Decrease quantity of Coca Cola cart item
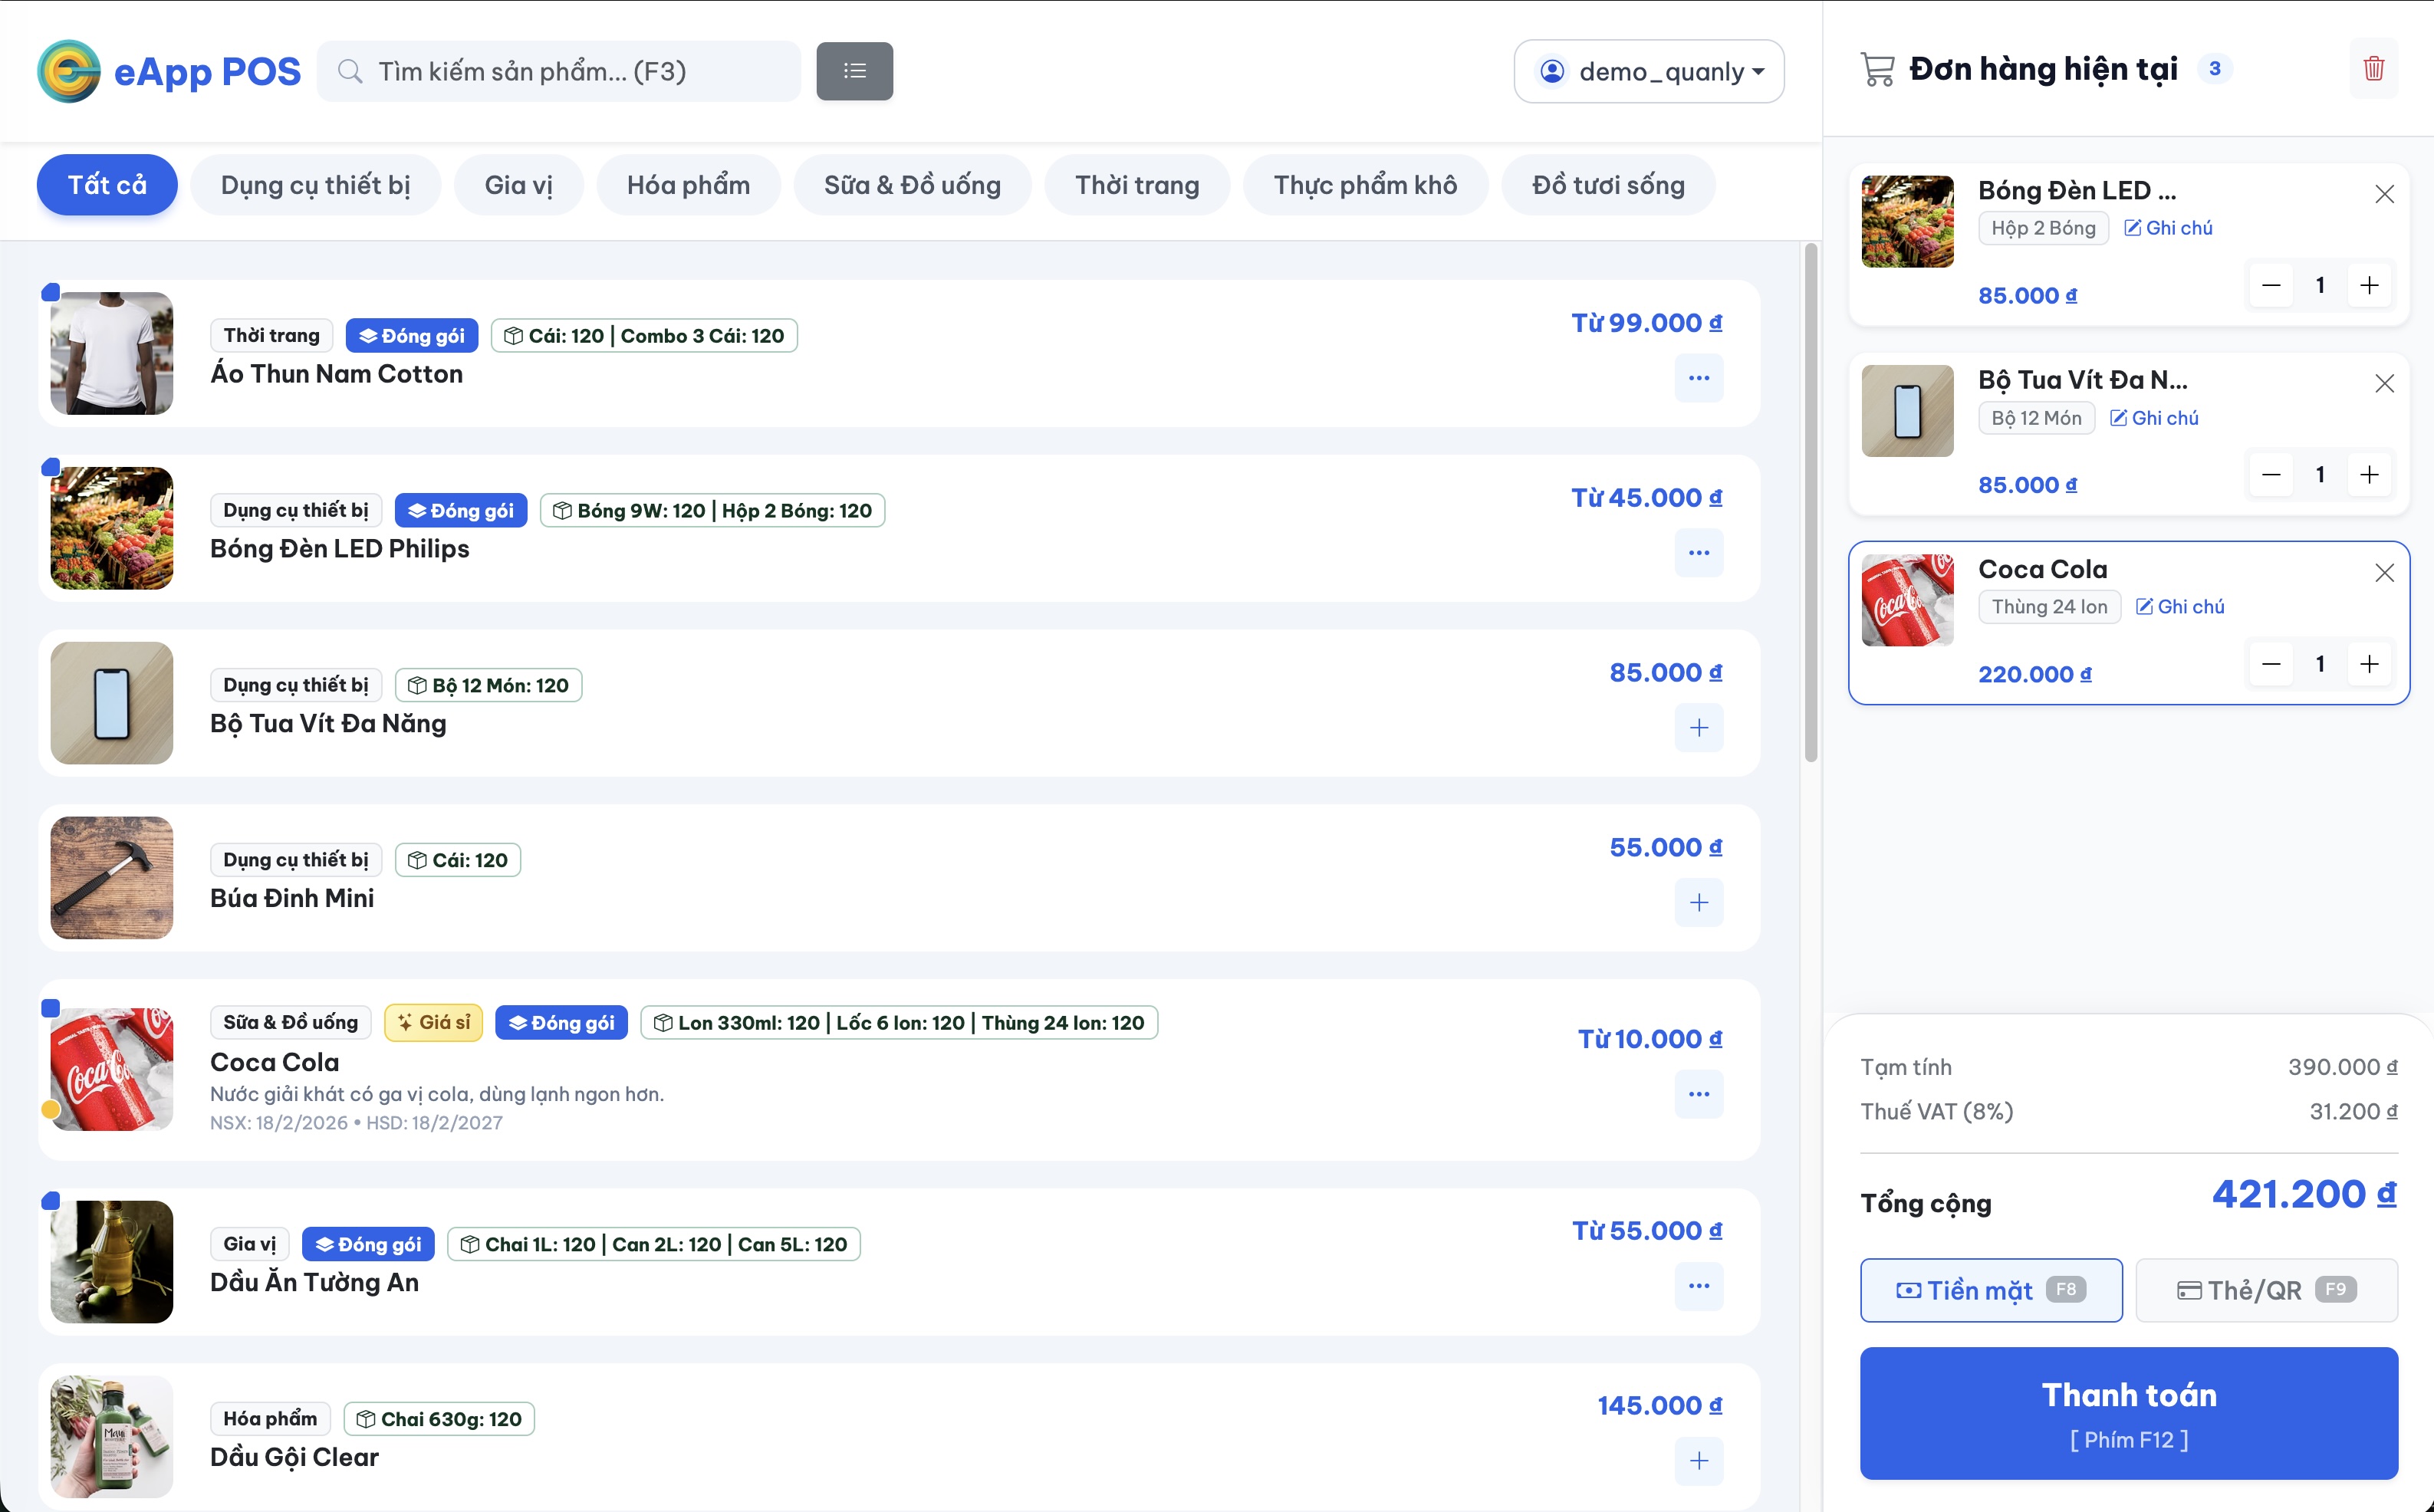The height and width of the screenshot is (1512, 2434). [x=2271, y=663]
